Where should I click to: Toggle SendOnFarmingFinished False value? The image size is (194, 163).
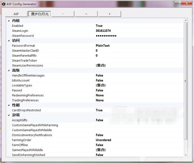click(x=99, y=155)
